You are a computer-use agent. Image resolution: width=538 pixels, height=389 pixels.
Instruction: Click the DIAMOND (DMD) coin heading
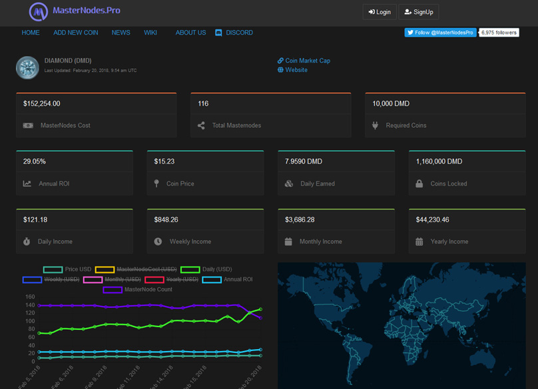tap(68, 61)
